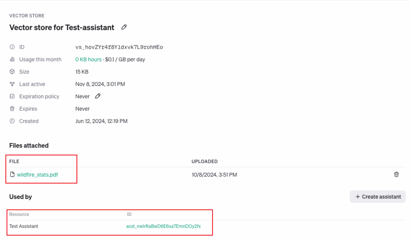Click the pencil icon beside vector store title
The height and width of the screenshot is (241, 410).
click(x=124, y=27)
